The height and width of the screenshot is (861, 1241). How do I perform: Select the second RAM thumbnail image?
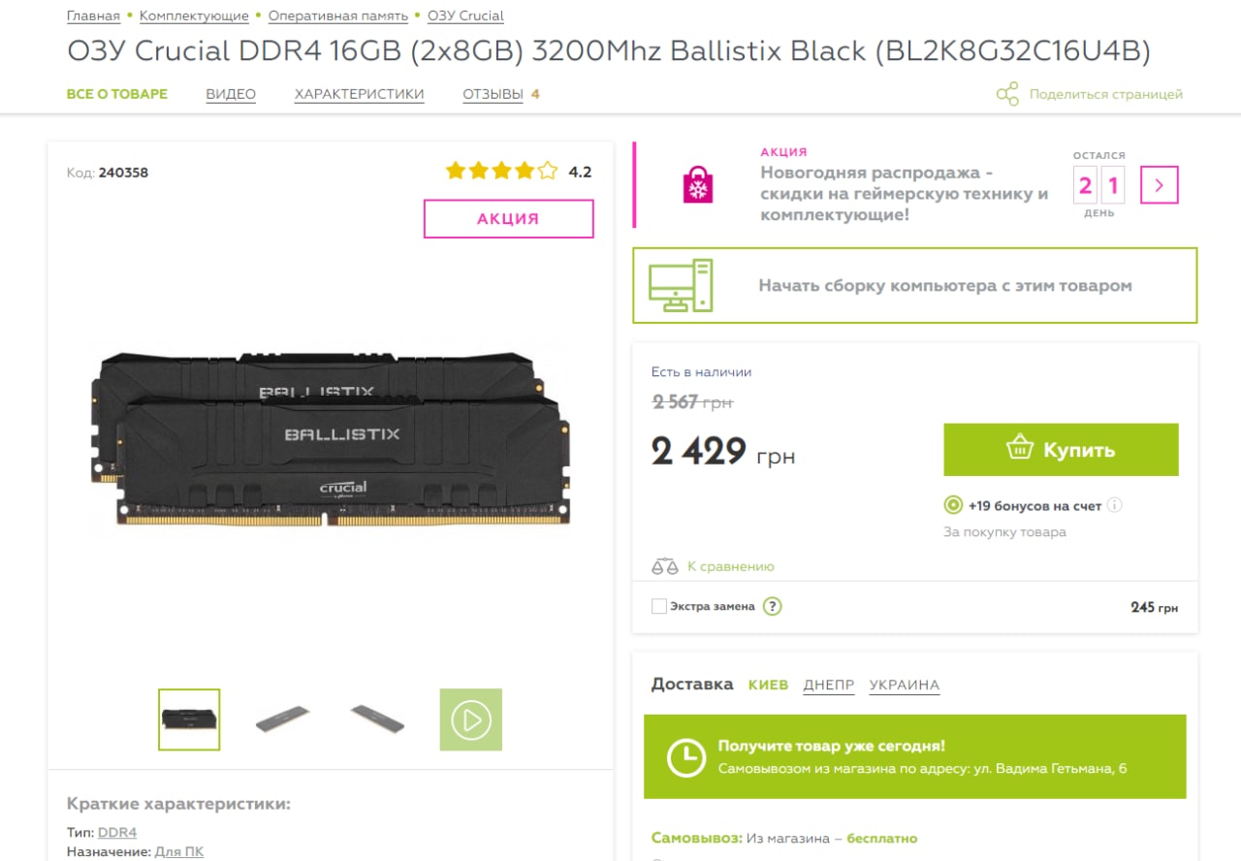tap(282, 719)
